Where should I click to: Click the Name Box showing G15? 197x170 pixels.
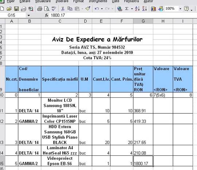(13, 15)
